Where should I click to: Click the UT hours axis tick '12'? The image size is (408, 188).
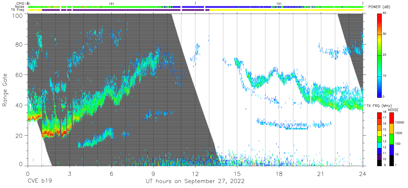[x=195, y=174]
